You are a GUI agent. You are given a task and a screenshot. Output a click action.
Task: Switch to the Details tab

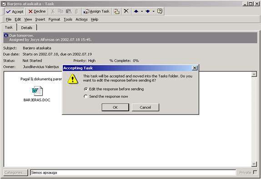27,28
